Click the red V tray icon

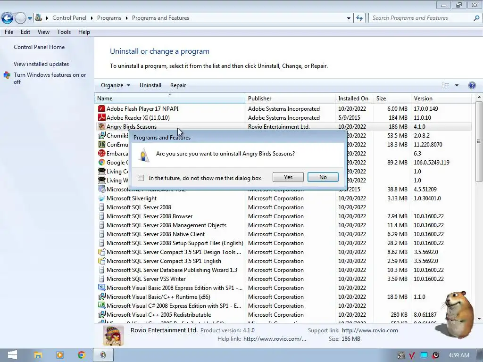(411, 355)
